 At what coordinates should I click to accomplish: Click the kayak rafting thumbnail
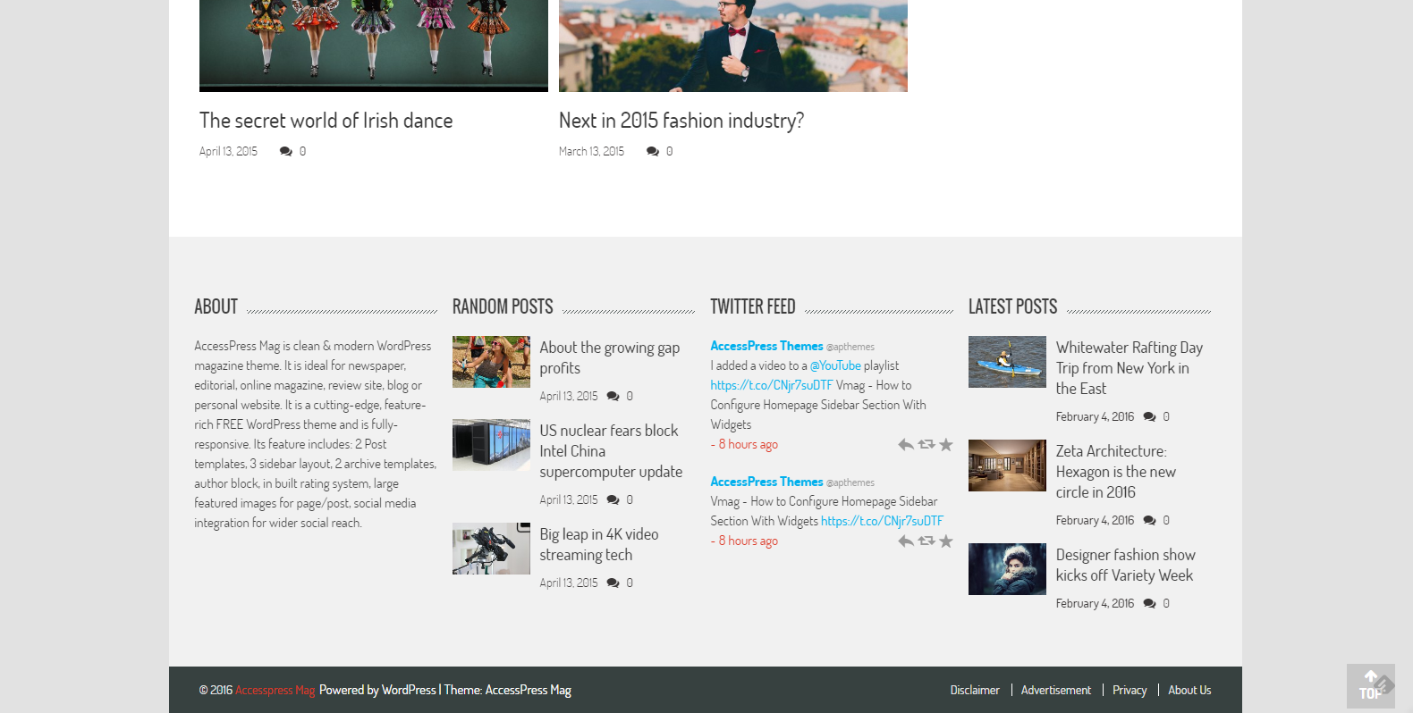point(1007,362)
